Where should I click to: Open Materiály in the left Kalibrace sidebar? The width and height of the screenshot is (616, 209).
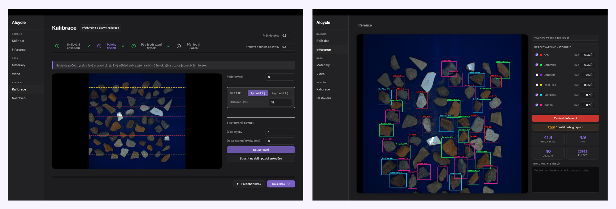tap(18, 65)
